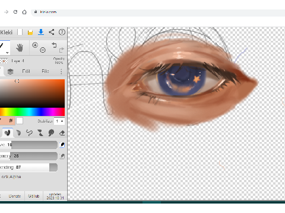The height and width of the screenshot is (213, 285).
Task: Open the Stabilizer level dropdown
Action: point(59,121)
